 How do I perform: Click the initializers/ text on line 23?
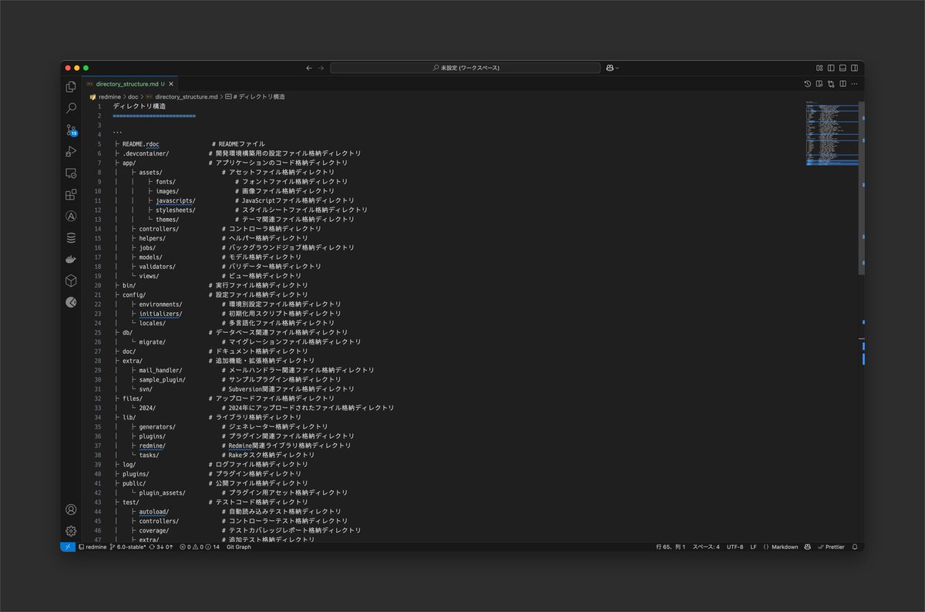[161, 314]
